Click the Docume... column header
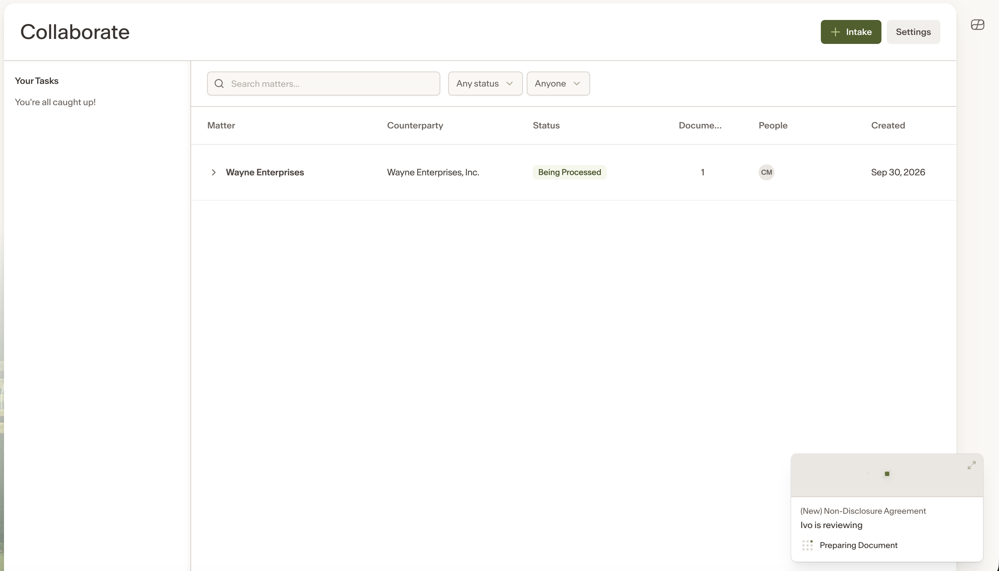This screenshot has width=999, height=571. click(x=700, y=125)
